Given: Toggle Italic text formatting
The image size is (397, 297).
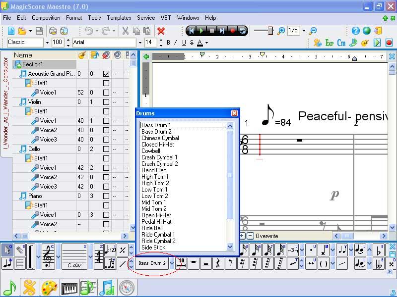Looking at the screenshot, I should [x=176, y=43].
